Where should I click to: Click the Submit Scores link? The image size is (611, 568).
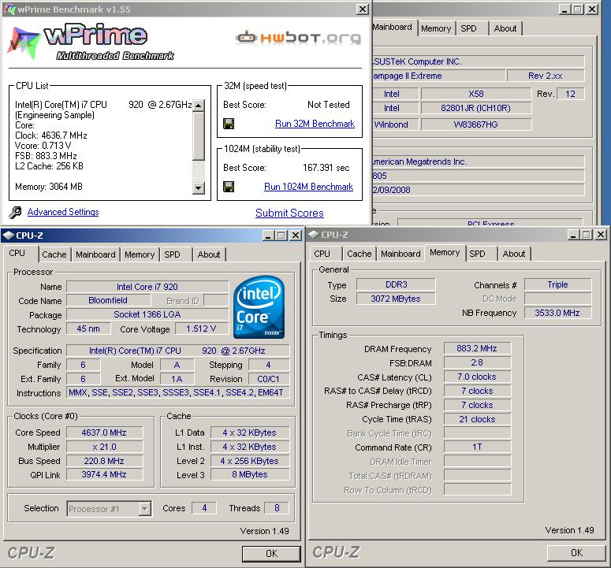[x=289, y=213]
